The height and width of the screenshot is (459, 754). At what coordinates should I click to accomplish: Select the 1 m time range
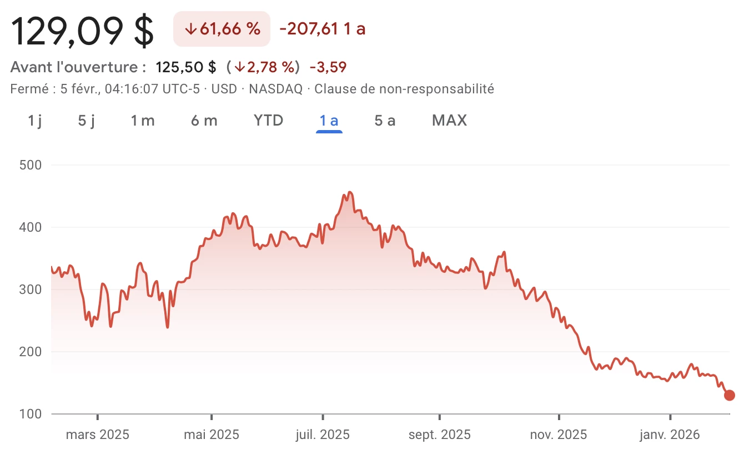[x=143, y=120]
